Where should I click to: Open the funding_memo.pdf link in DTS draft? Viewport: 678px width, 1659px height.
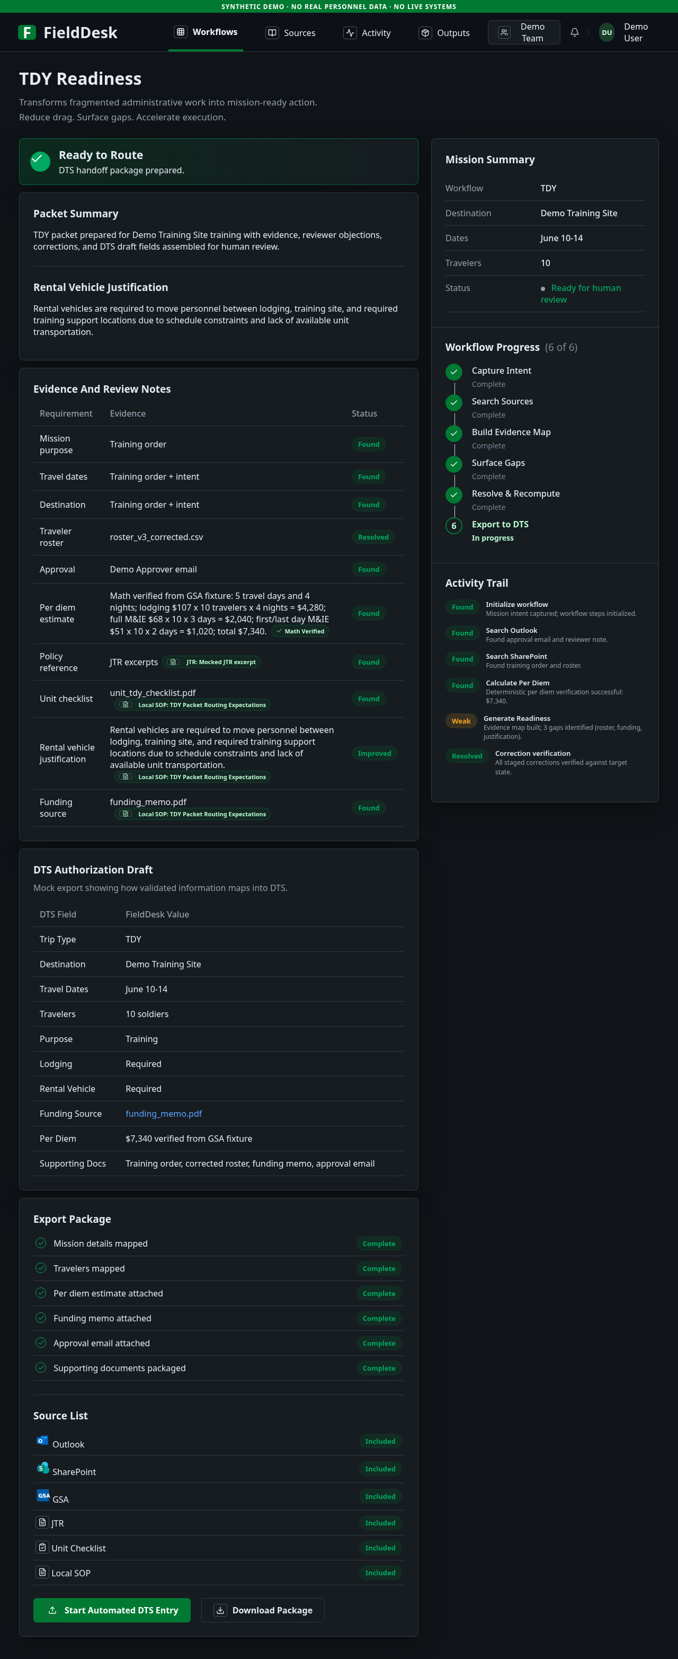(164, 1114)
